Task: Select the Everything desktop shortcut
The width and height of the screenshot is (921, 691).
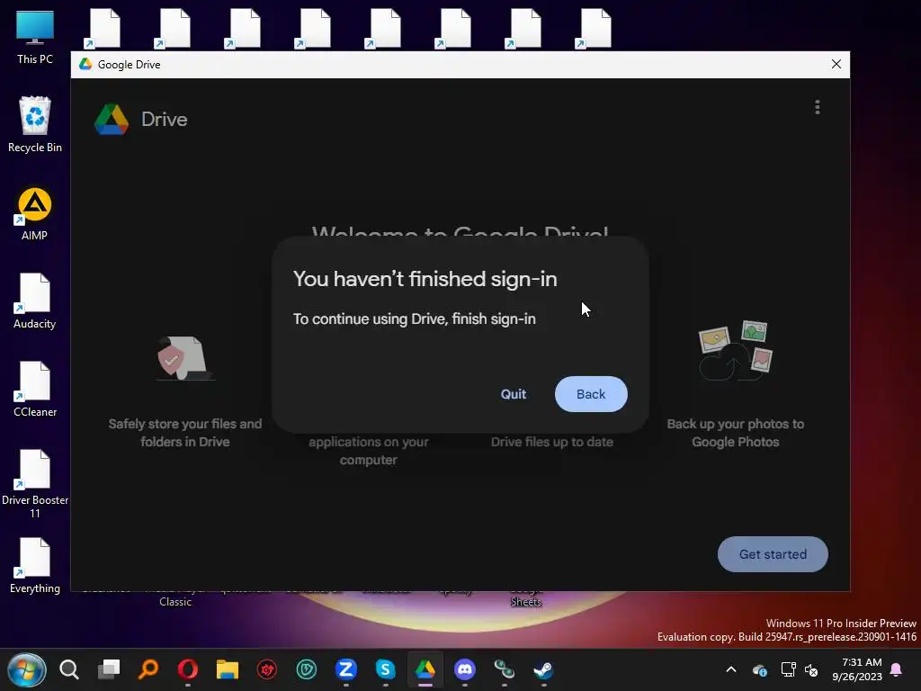Action: pyautogui.click(x=35, y=565)
